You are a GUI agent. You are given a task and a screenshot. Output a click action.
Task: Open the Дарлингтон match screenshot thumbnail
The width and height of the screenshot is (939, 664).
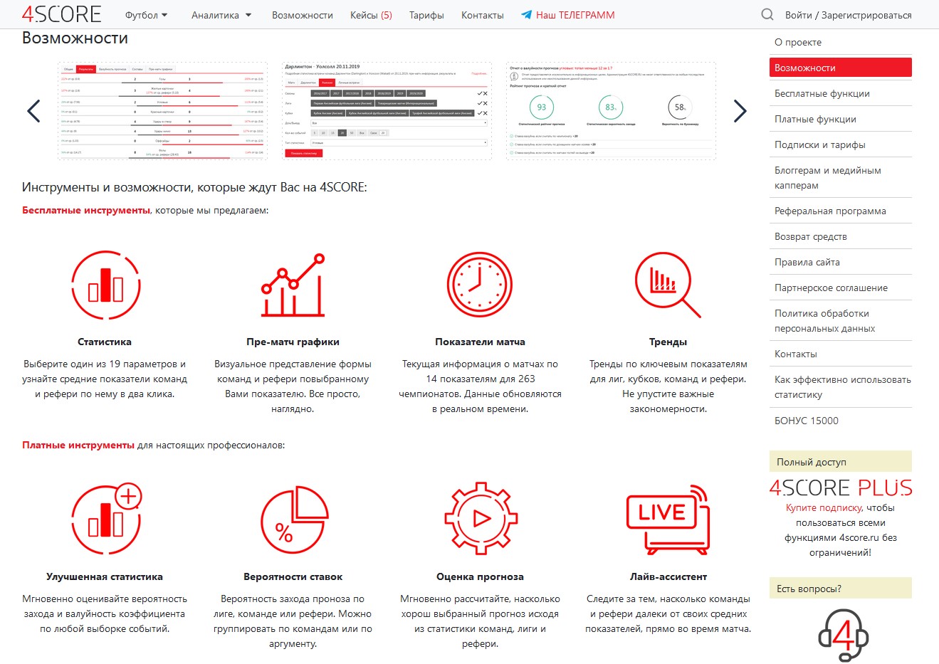387,111
